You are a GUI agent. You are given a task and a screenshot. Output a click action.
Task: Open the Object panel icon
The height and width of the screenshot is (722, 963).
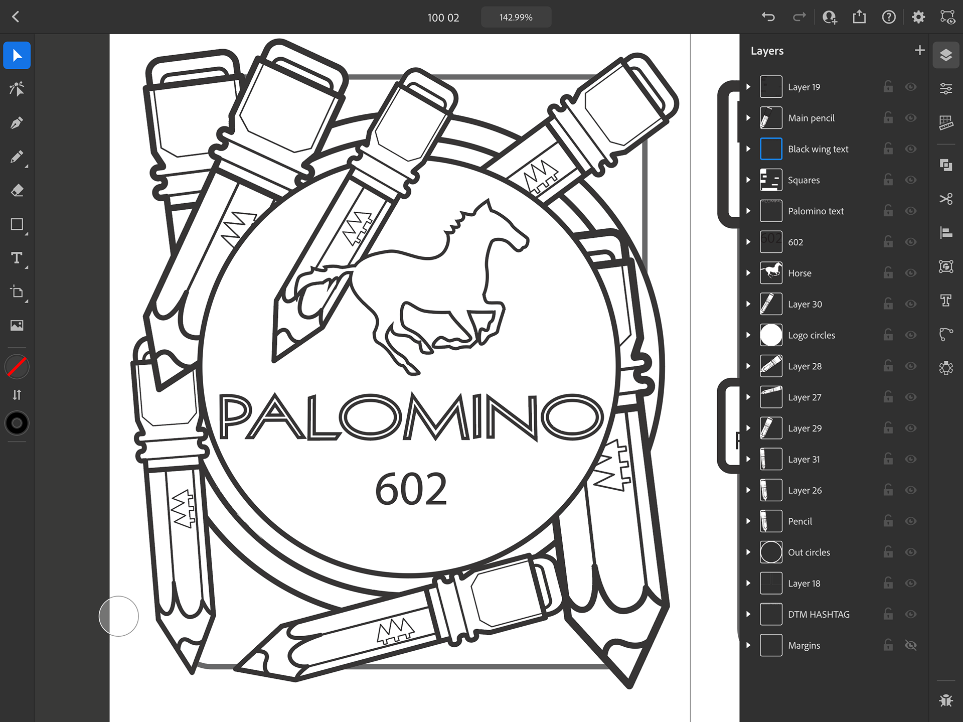[x=946, y=266]
